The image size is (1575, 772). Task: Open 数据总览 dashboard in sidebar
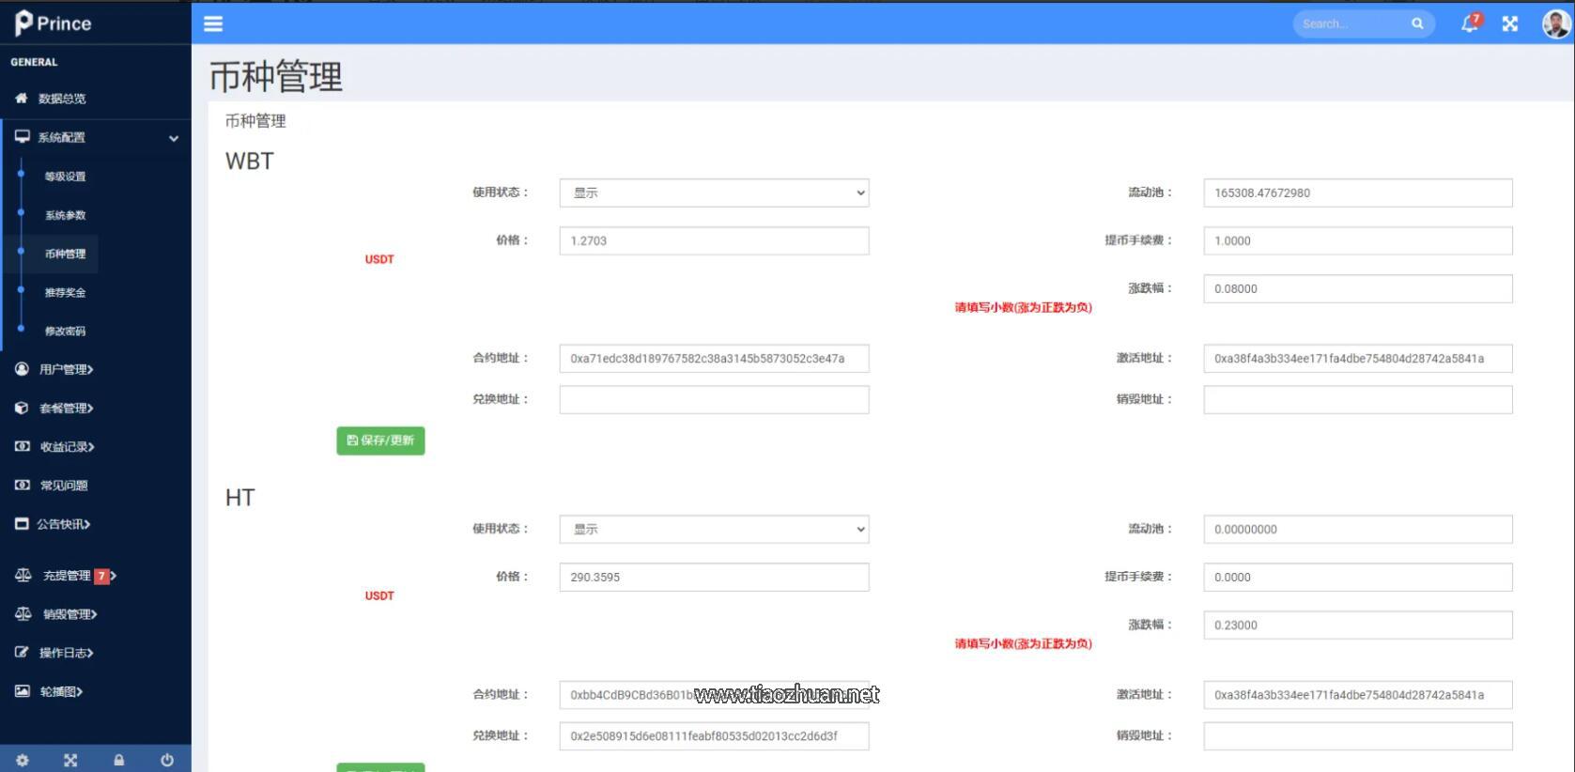61,99
